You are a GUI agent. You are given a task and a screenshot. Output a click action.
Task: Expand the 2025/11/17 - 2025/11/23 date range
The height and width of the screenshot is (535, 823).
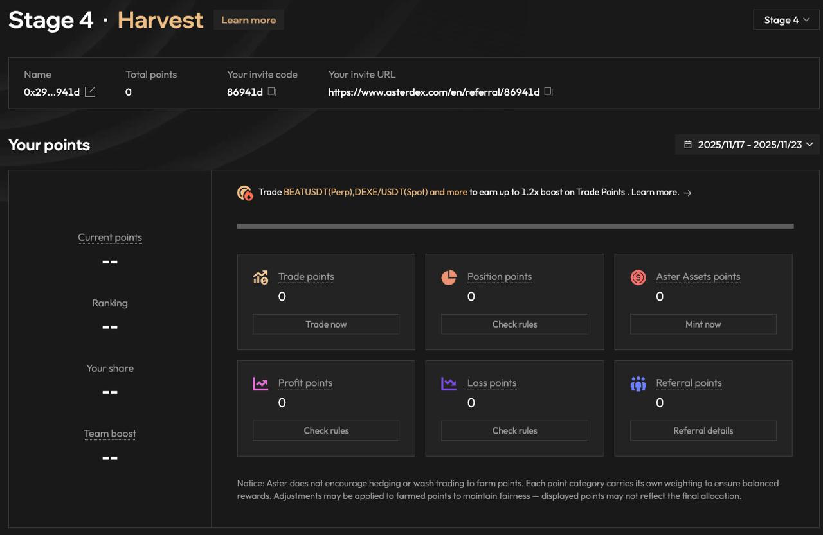pyautogui.click(x=748, y=145)
